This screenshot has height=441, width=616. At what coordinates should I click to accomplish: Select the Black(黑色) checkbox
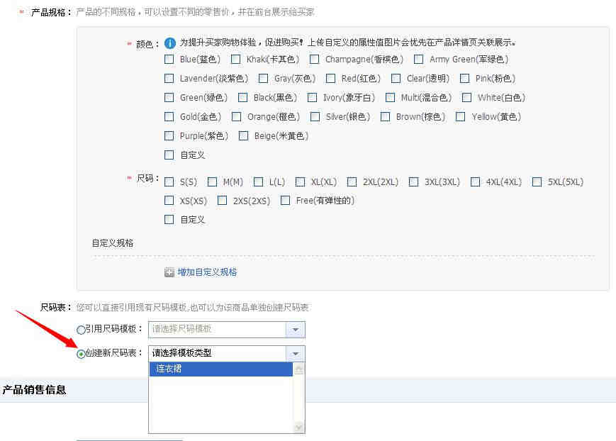(x=243, y=97)
